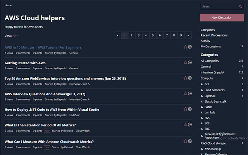Open the View All filter dropdown

click(15, 36)
